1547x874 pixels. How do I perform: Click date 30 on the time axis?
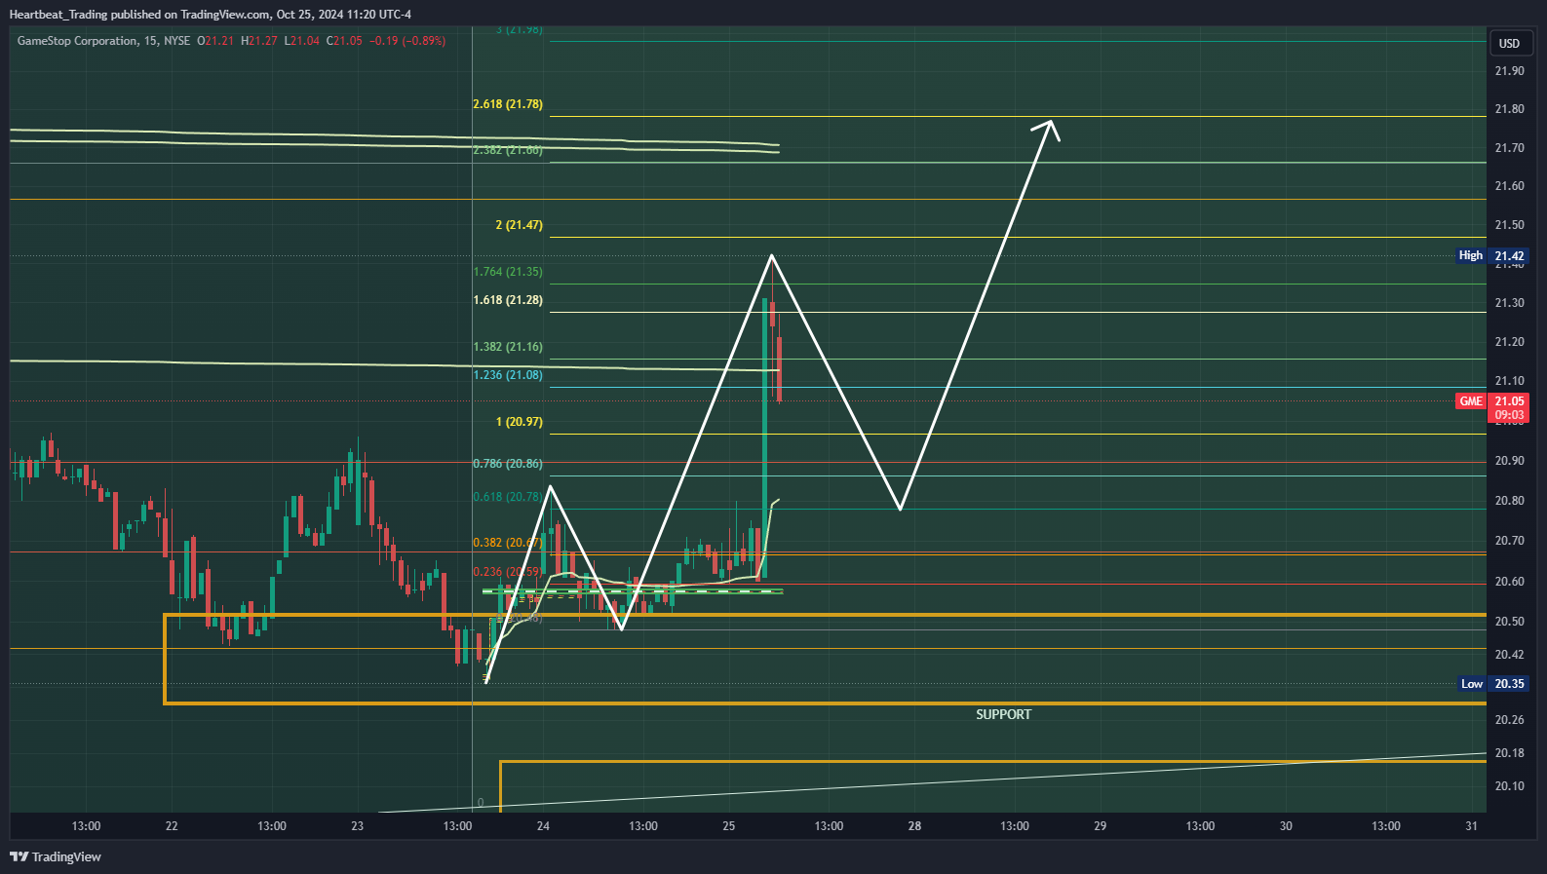click(1286, 826)
